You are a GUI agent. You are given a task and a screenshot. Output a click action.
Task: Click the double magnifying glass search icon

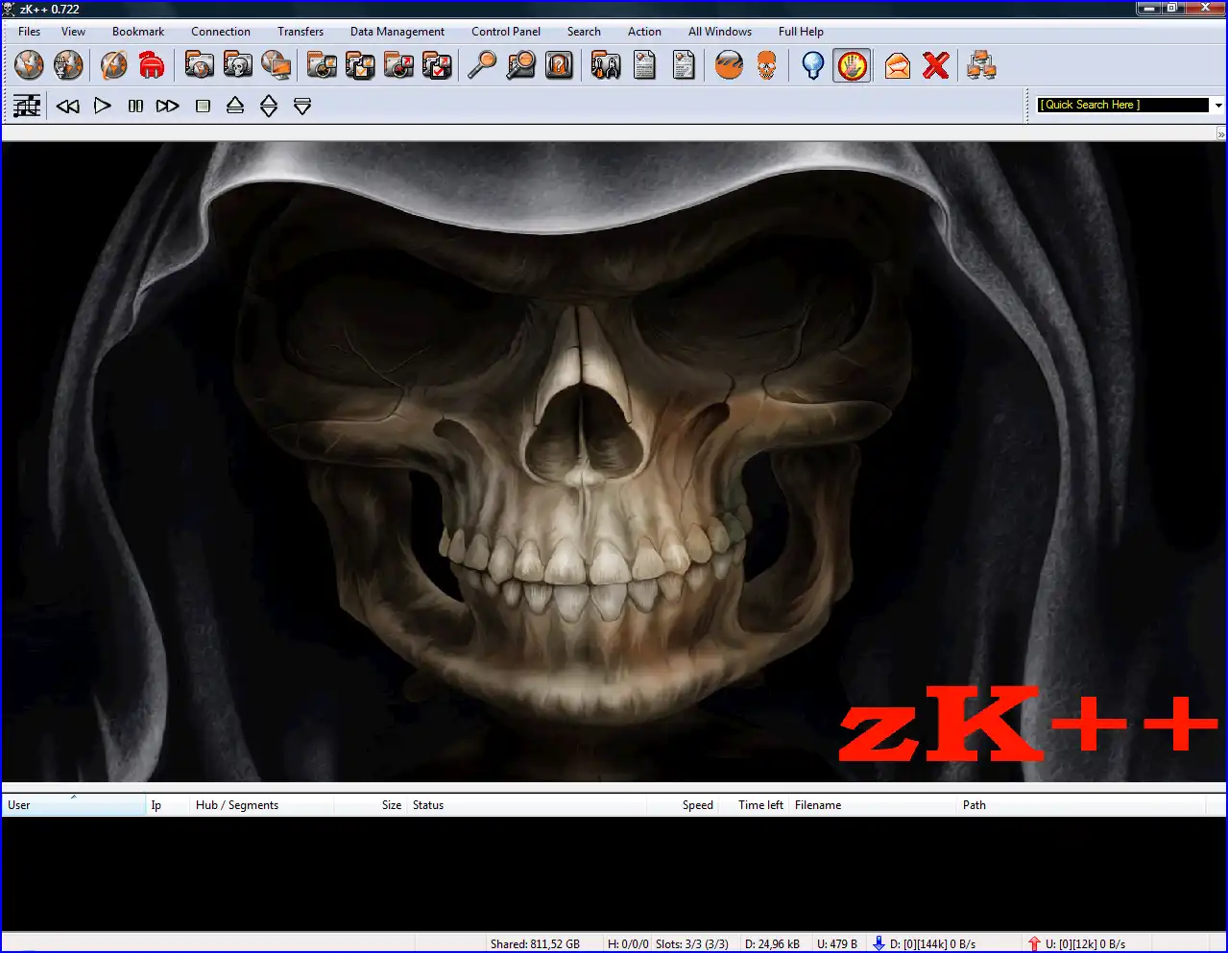pyautogui.click(x=520, y=65)
